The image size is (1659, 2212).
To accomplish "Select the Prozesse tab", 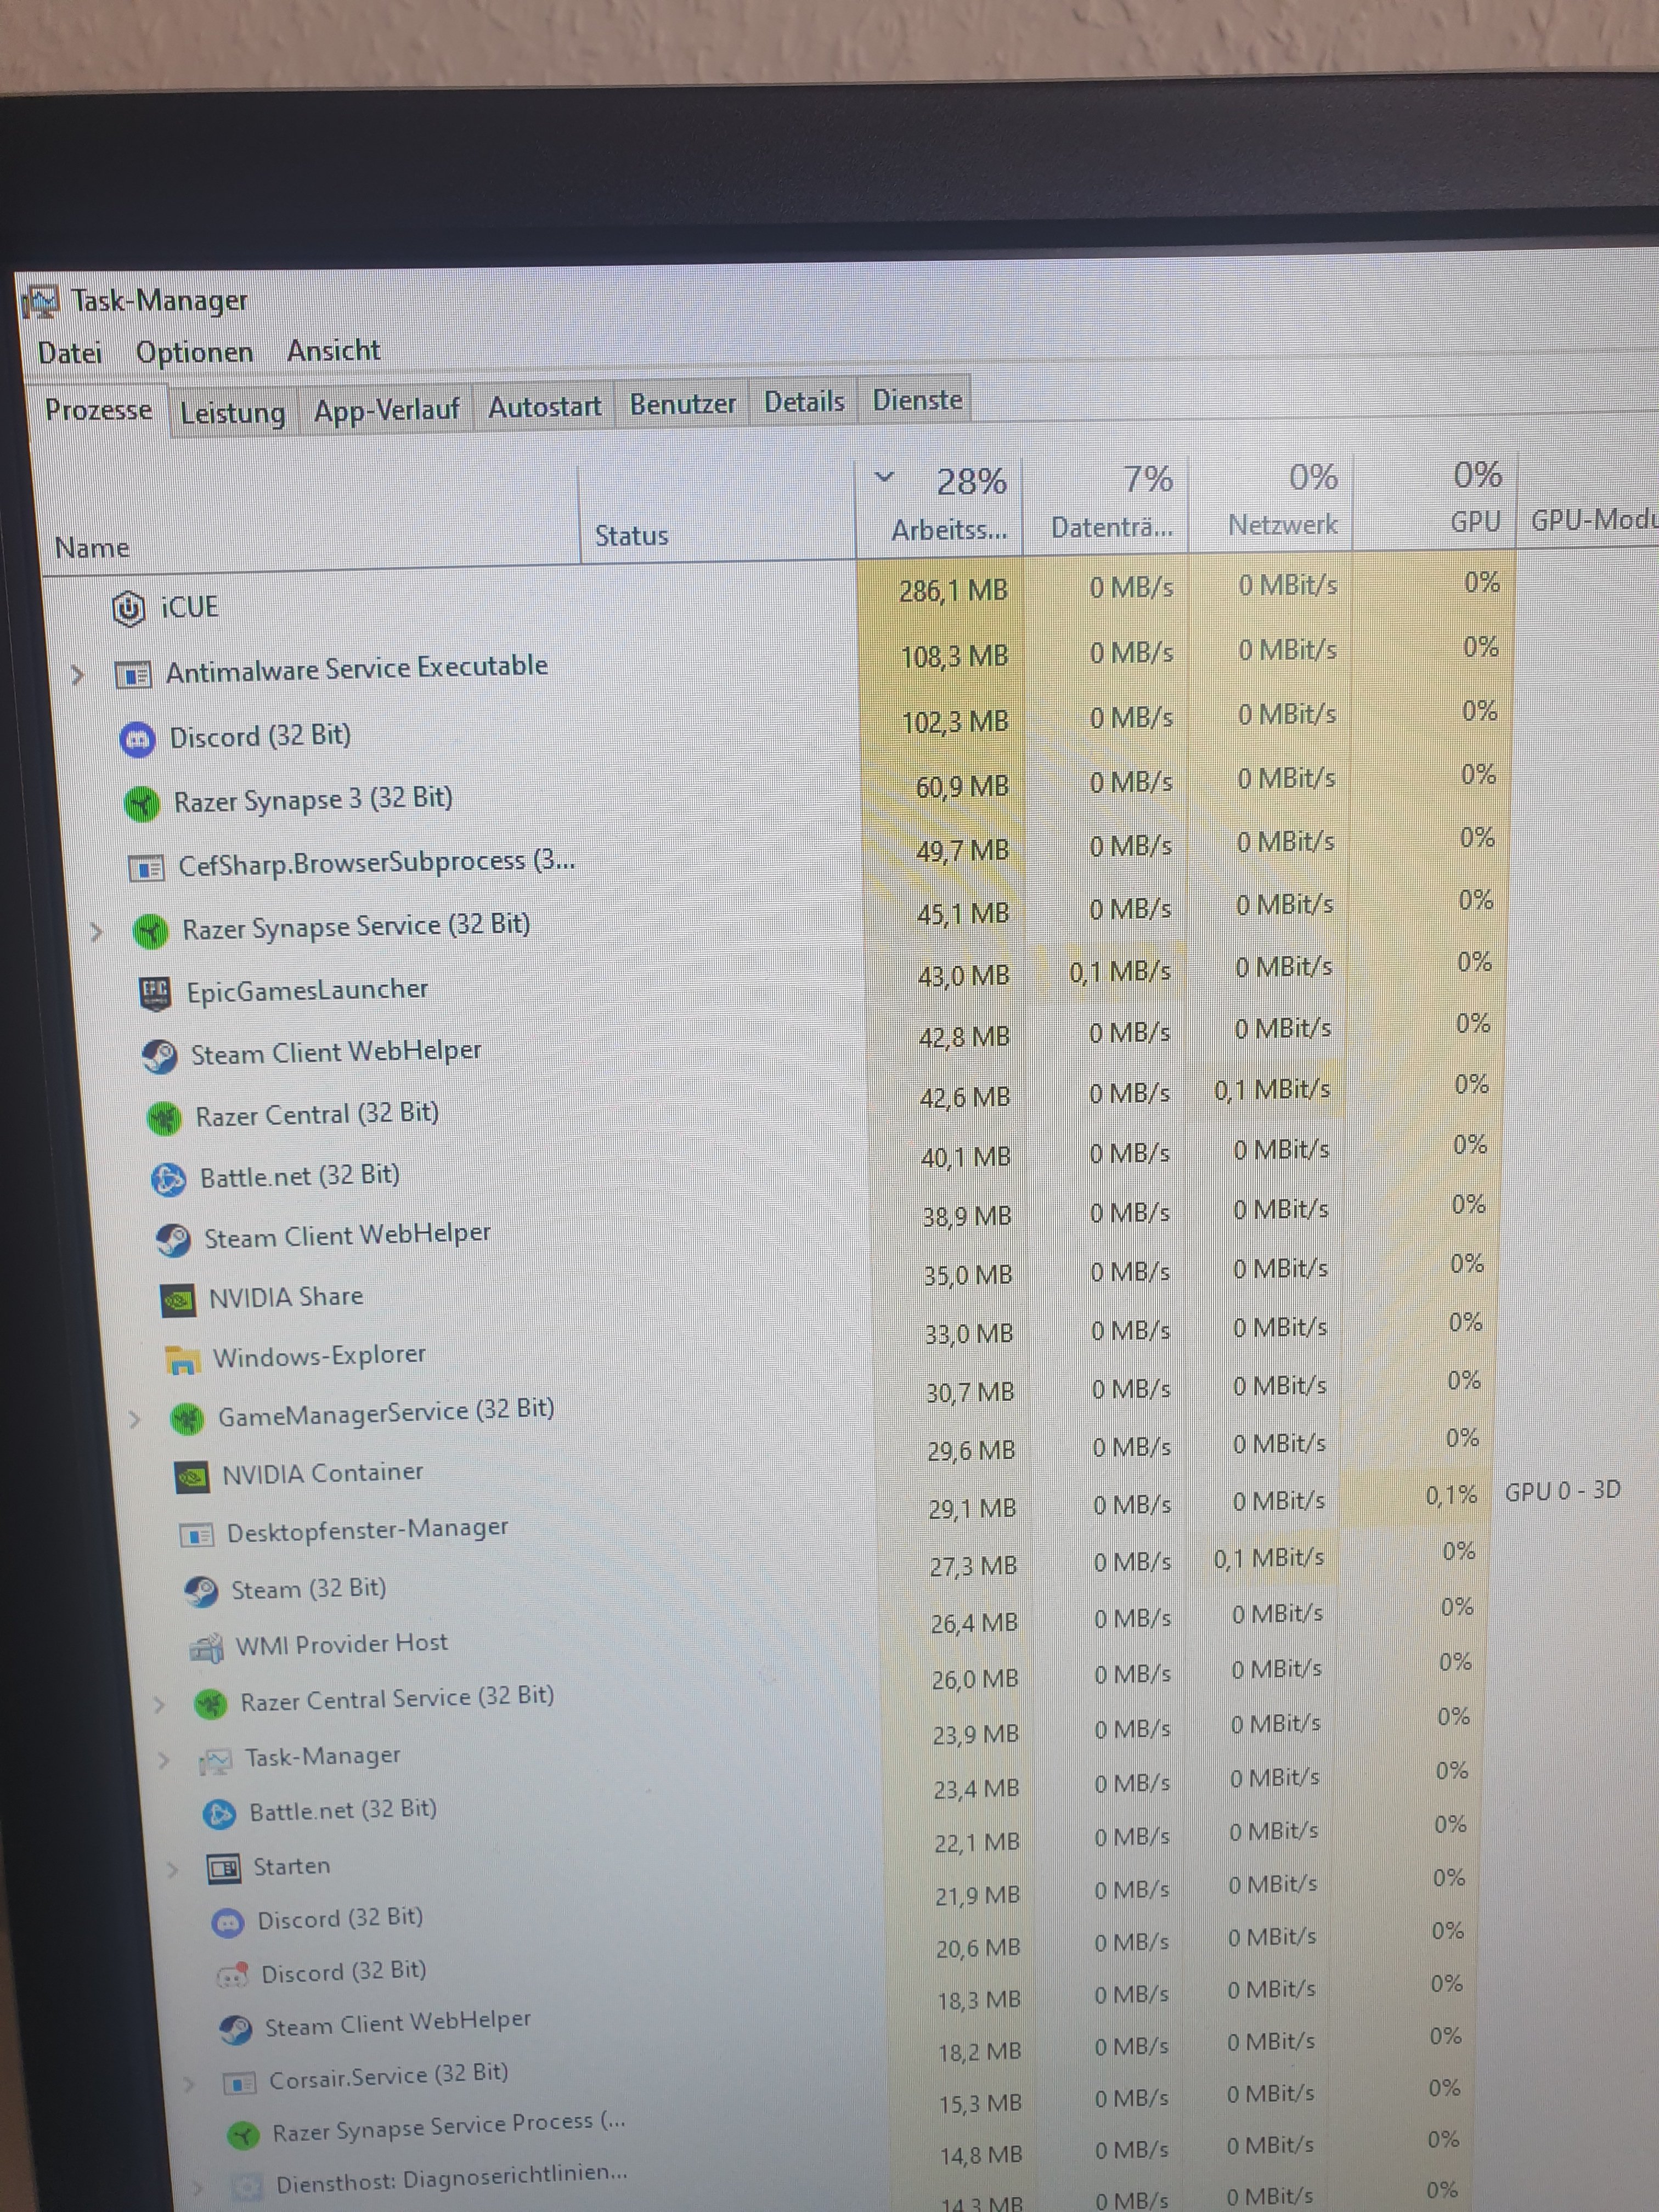I will (98, 410).
